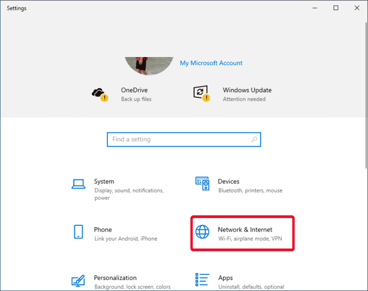Maximize the Settings window
The width and height of the screenshot is (368, 291).
(x=336, y=8)
